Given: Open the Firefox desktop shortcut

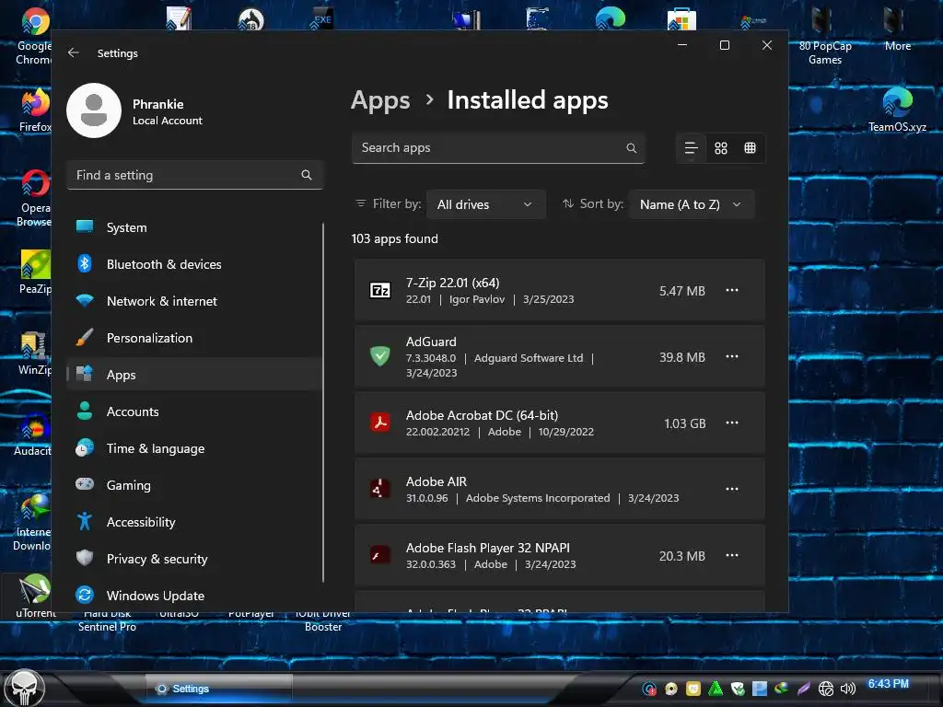Looking at the screenshot, I should (x=34, y=110).
